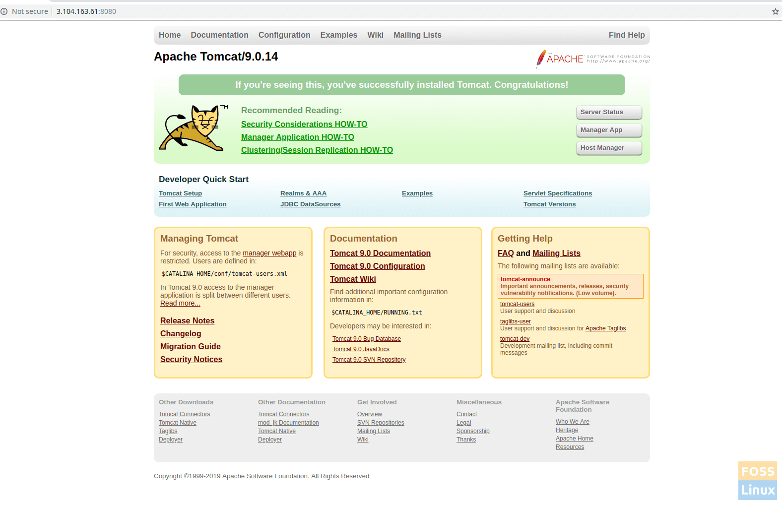
Task: Open the taglibs-user mailing list
Action: (516, 321)
